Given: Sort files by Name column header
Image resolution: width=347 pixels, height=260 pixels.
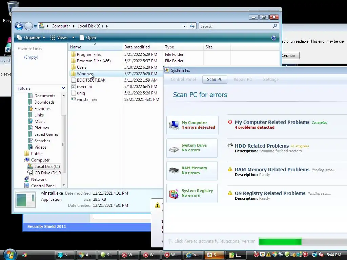Looking at the screenshot, I should coord(95,47).
